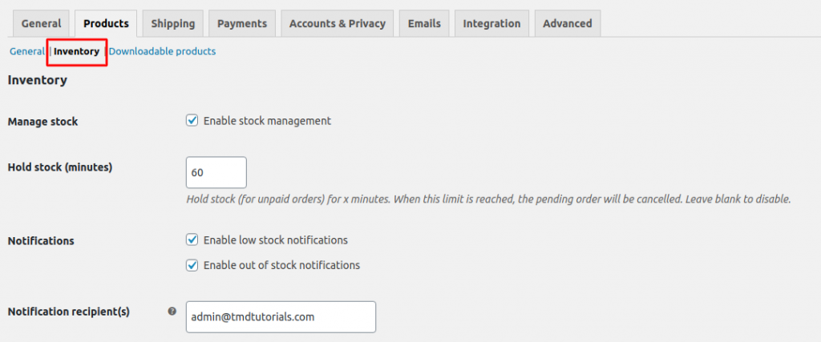Toggle the Enable stock management checkbox
The image size is (821, 342).
(192, 121)
